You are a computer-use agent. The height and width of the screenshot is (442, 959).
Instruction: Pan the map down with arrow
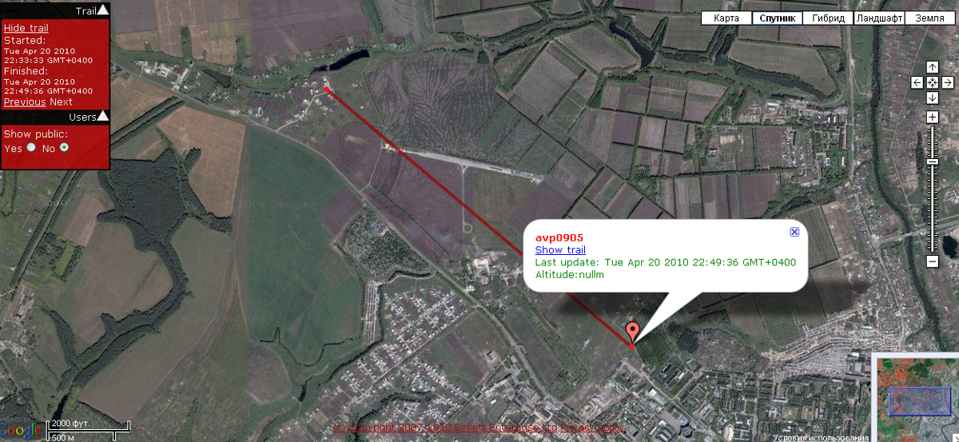tap(932, 98)
